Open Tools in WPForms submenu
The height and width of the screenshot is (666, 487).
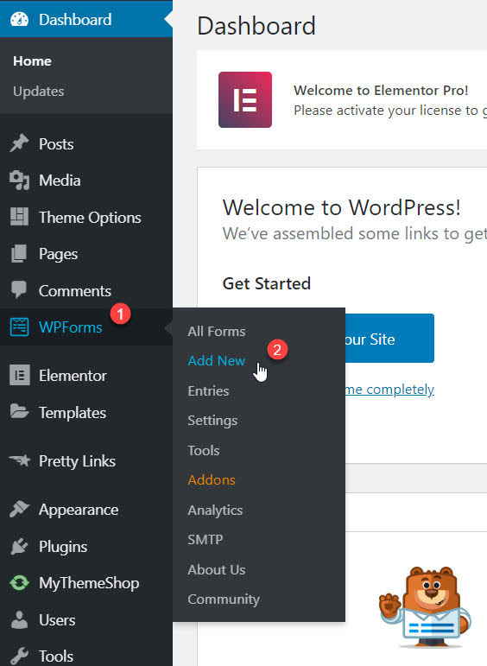pos(204,450)
